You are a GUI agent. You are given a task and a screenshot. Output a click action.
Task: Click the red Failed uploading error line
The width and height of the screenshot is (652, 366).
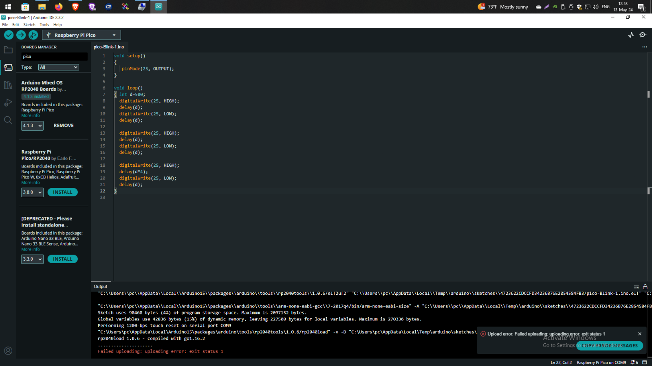click(x=161, y=351)
